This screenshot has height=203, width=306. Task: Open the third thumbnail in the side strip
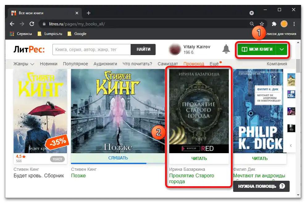(x=291, y=111)
